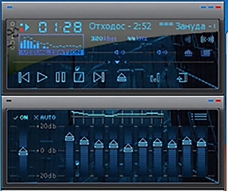Click the preamp slider handle
This screenshot has width=228, height=191.
(x=23, y=151)
